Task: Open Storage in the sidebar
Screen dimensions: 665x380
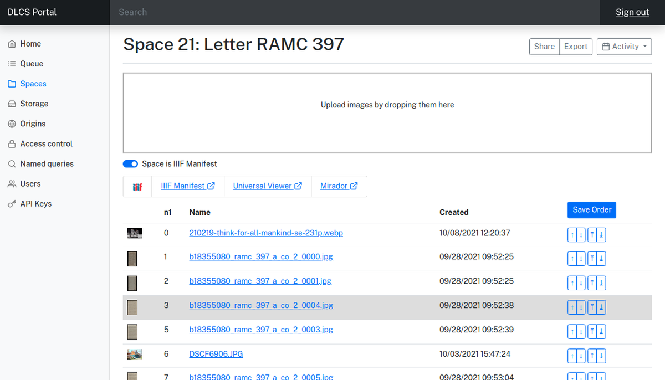Action: pos(34,104)
